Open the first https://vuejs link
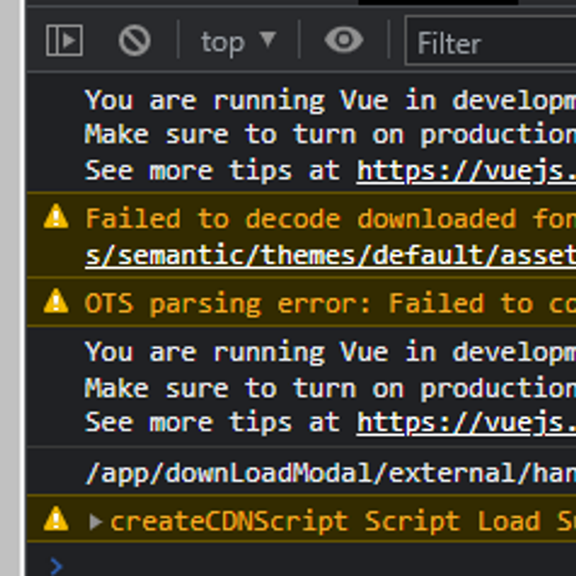Image resolution: width=576 pixels, height=576 pixels. [466, 171]
